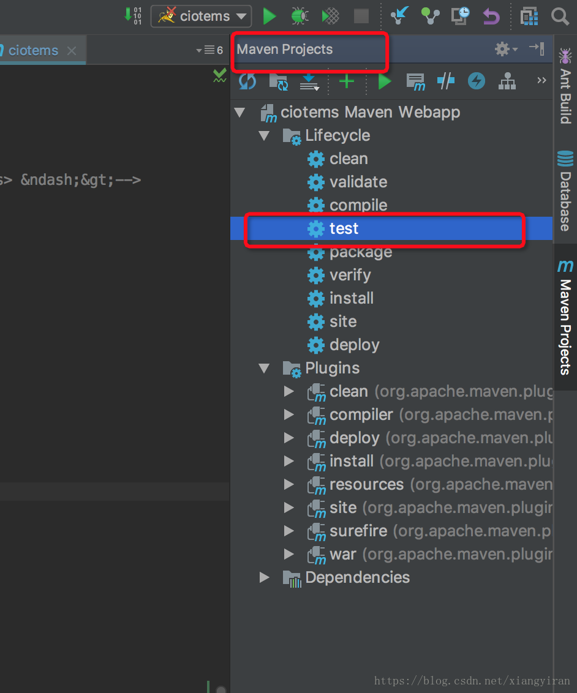577x693 pixels.
Task: Expand the deploy plugin node
Action: (288, 438)
